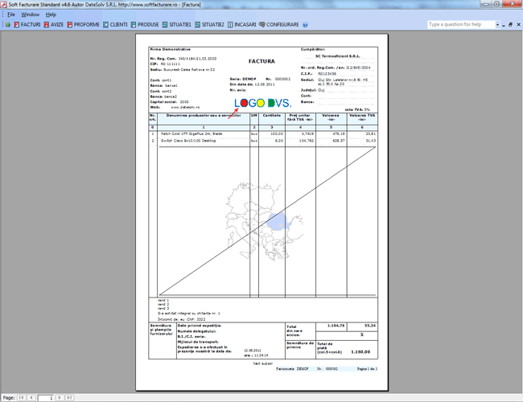Image resolution: width=523 pixels, height=402 pixels.
Task: Open the Window menu
Action: coord(31,14)
